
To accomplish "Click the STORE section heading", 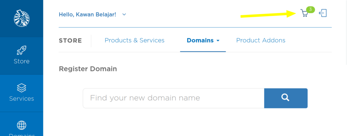I will coord(70,41).
